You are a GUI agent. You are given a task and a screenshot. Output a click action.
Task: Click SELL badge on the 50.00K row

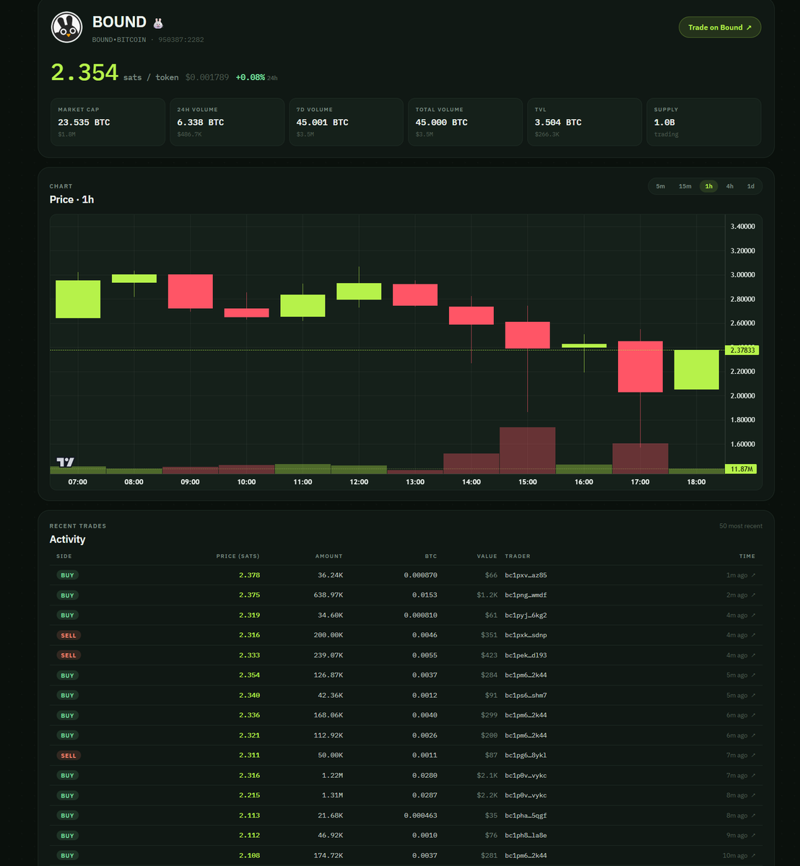coord(69,756)
